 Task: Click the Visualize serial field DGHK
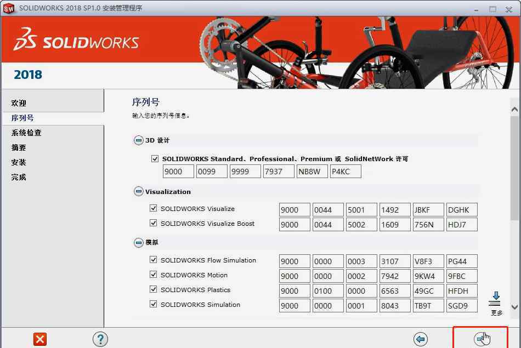pos(462,210)
